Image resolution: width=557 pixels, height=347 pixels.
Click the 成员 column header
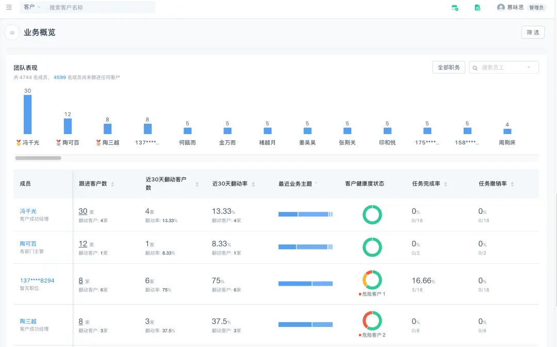(x=25, y=184)
